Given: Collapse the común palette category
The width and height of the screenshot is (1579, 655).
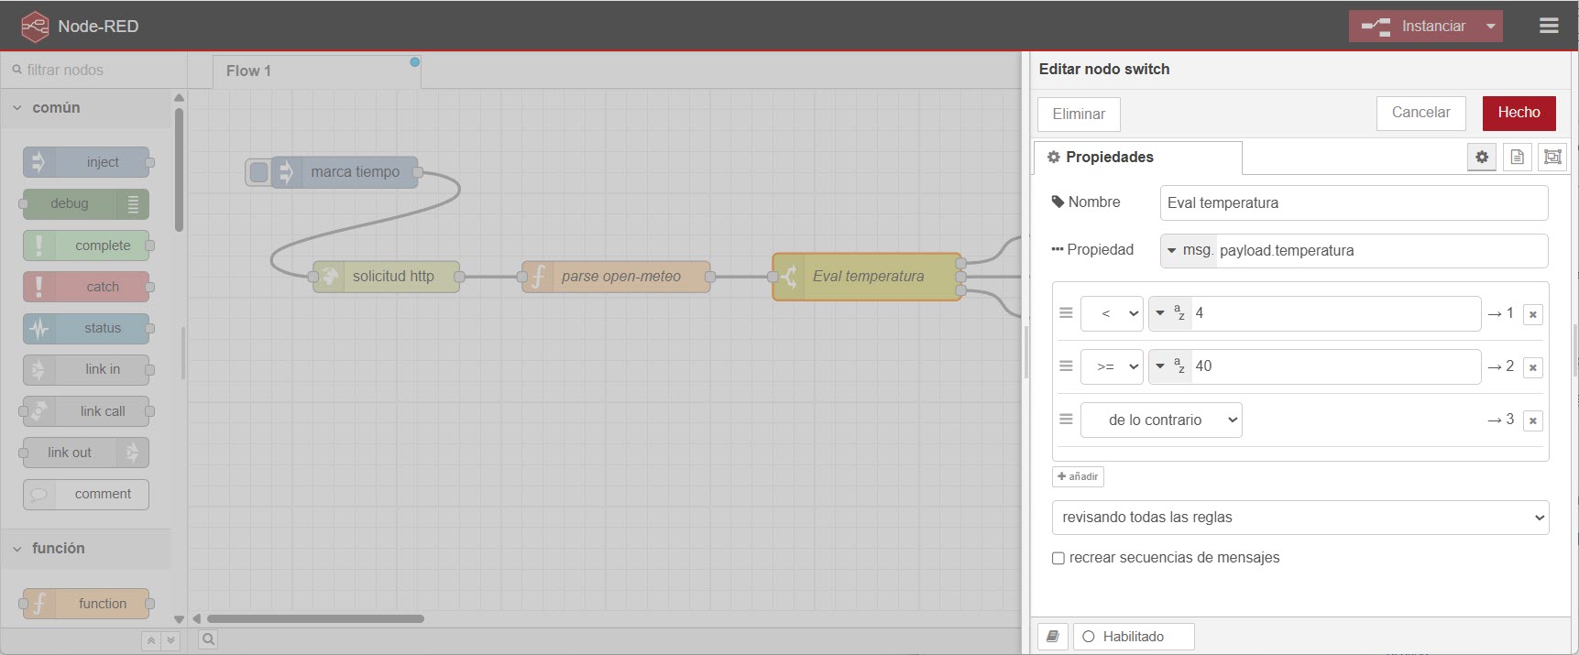Looking at the screenshot, I should click(x=86, y=107).
